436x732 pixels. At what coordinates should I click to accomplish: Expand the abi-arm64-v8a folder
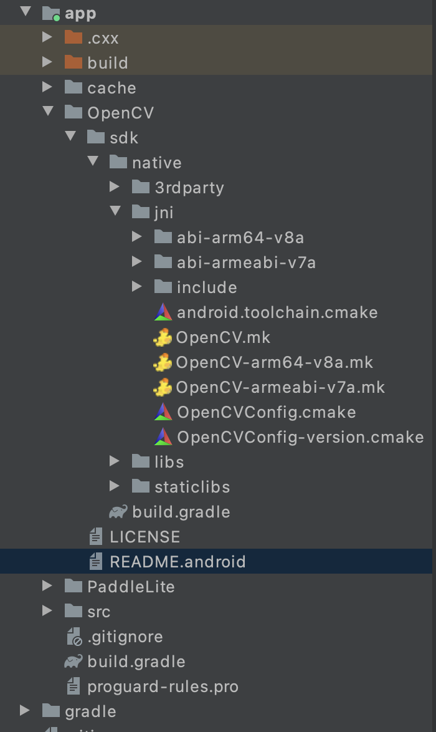pyautogui.click(x=136, y=236)
